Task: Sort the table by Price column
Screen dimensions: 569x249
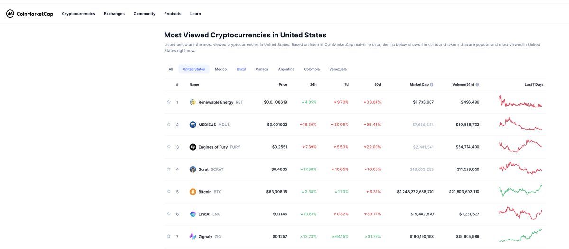Action: coord(283,85)
